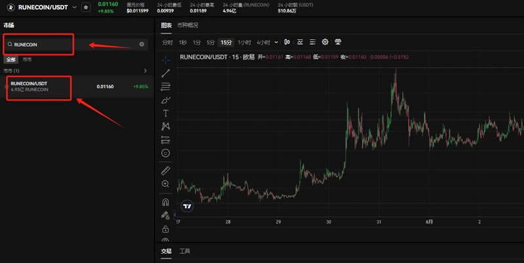Click the 6月 date label on time axis
This screenshot has width=524, height=263.
click(429, 222)
